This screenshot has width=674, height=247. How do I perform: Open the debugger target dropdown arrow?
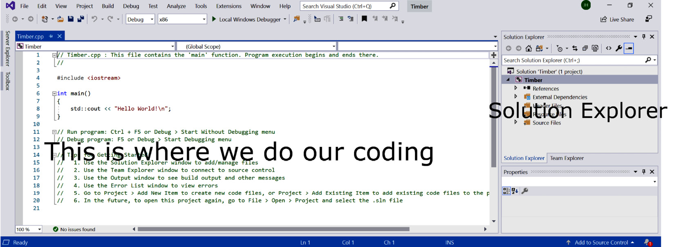coord(285,19)
